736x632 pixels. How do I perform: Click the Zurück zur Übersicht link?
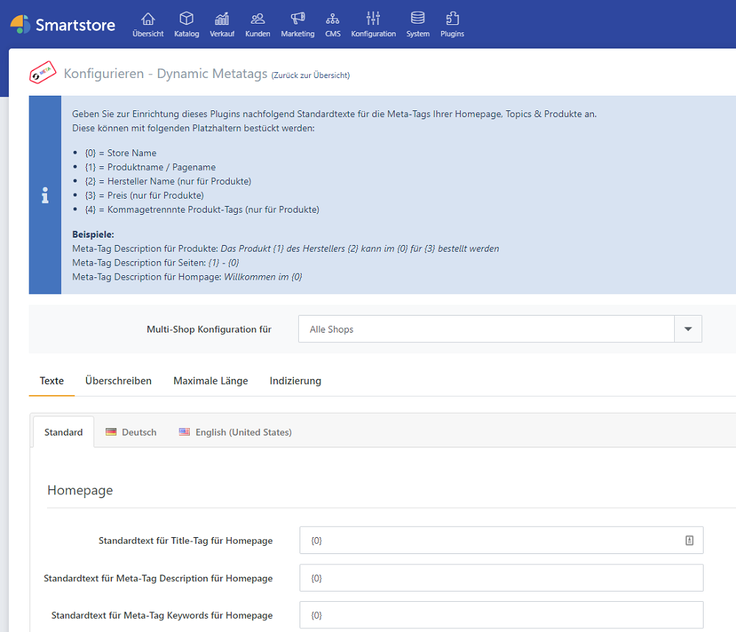coord(310,75)
